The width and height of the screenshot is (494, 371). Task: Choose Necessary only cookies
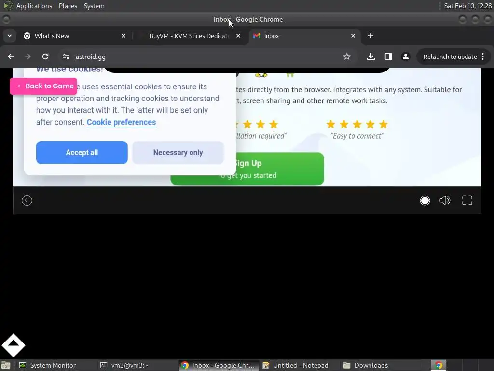(178, 152)
